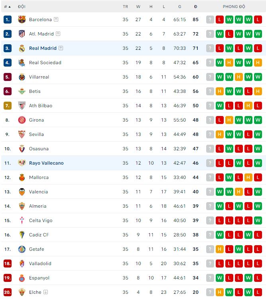
Task: Click the Espanyol club crest icon
Action: click(22, 278)
